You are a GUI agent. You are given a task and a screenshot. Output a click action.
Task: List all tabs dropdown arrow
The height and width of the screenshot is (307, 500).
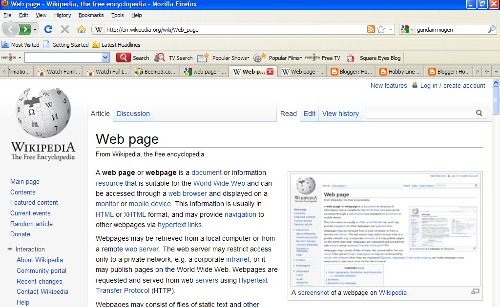(x=496, y=72)
